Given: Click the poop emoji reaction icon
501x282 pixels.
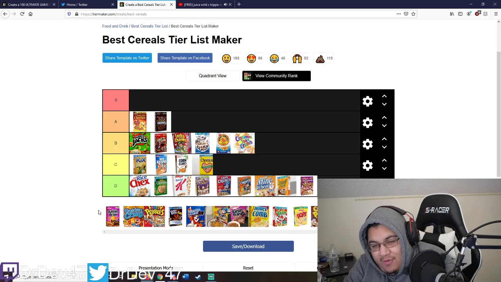Looking at the screenshot, I should [x=320, y=58].
